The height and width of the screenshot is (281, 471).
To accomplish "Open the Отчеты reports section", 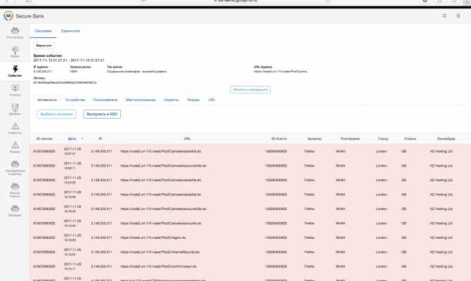I will click(x=15, y=90).
